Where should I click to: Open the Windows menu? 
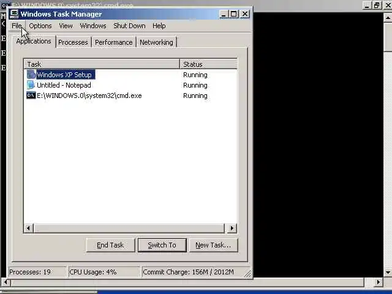click(93, 26)
